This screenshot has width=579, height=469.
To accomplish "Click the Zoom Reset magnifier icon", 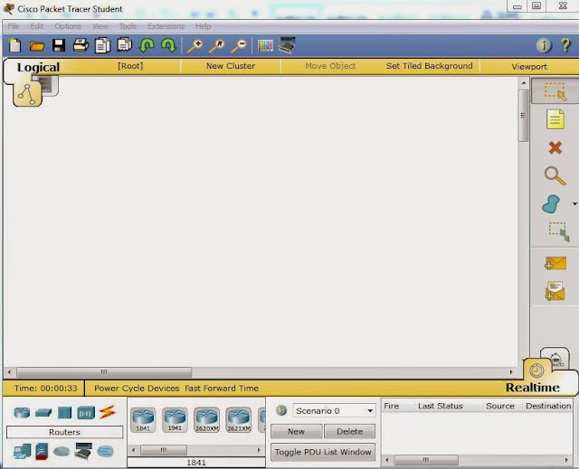I will pyautogui.click(x=217, y=46).
